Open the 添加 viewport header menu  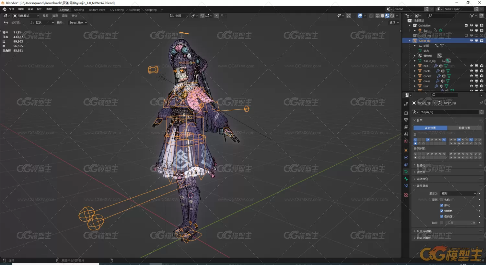[x=65, y=16]
